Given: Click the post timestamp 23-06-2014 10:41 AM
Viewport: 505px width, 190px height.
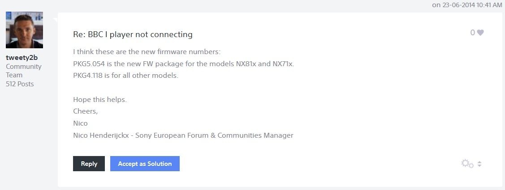Looking at the screenshot, I should 467,5.
